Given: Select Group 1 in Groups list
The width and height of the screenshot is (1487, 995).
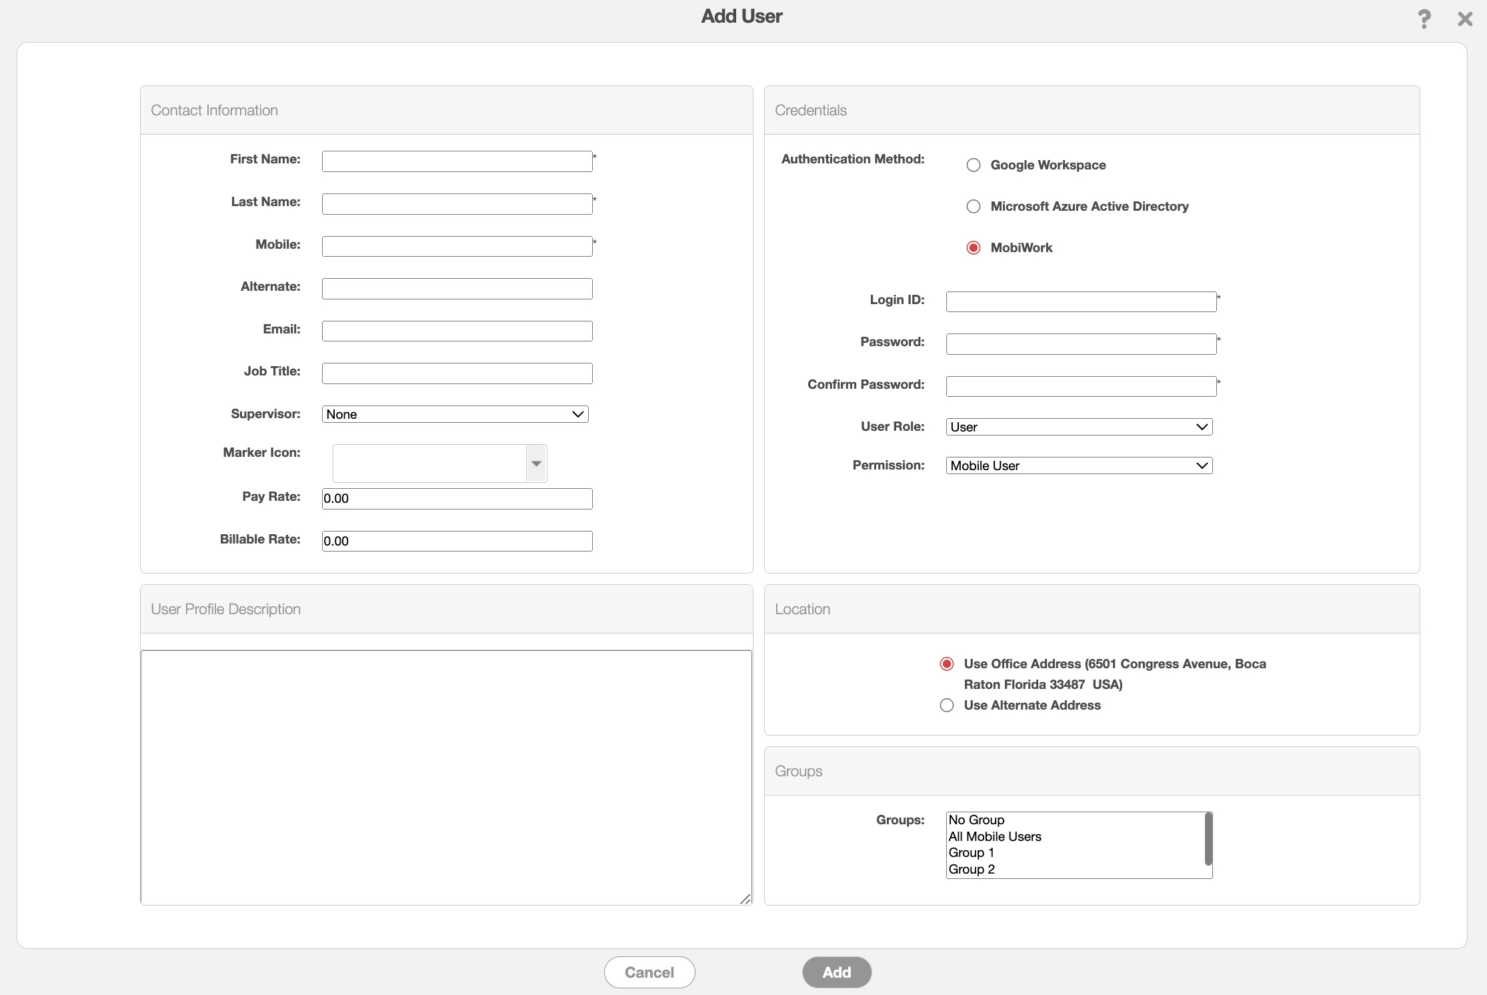Looking at the screenshot, I should click(972, 853).
